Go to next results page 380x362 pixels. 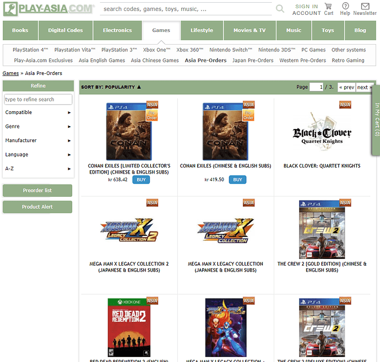click(x=364, y=87)
